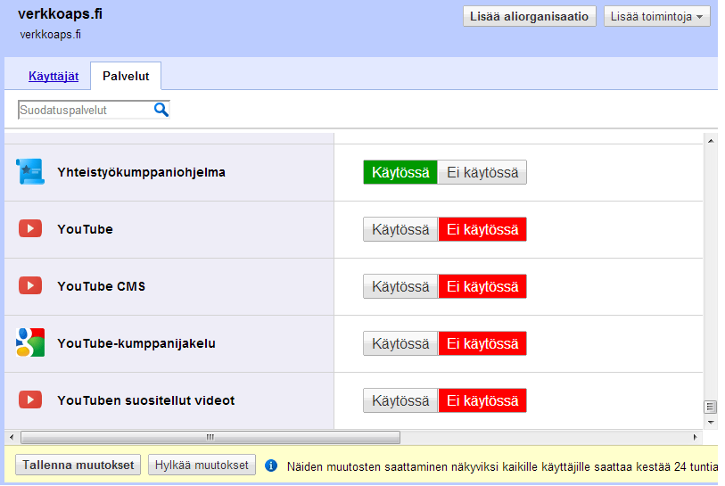This screenshot has height=486, width=725.
Task: Focus the Suodatuspalvelut filter field
Action: pyautogui.click(x=85, y=110)
